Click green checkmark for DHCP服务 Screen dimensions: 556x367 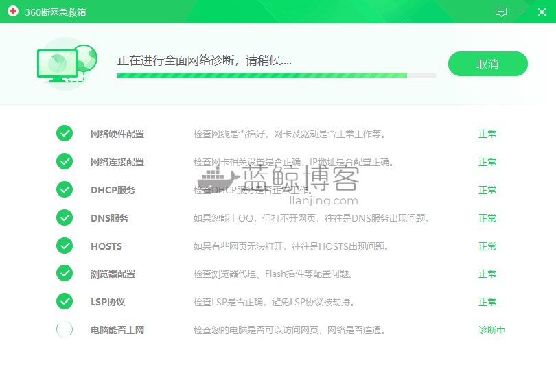65,189
